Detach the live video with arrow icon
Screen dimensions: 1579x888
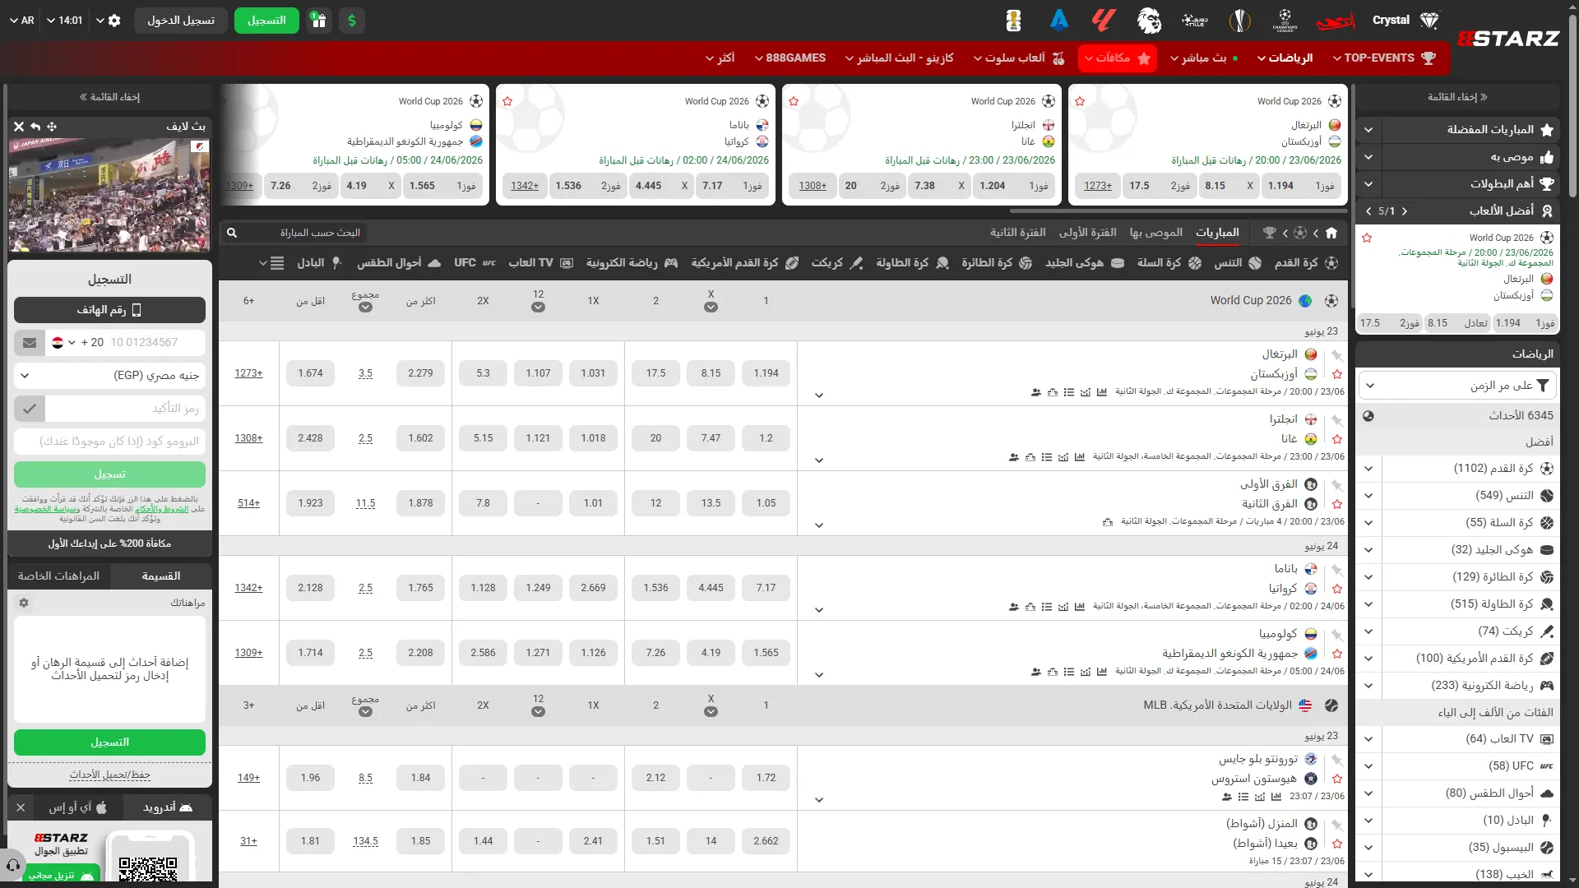[x=35, y=127]
